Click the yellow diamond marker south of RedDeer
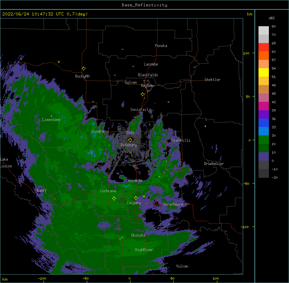289x283 pixels. pyautogui.click(x=143, y=94)
